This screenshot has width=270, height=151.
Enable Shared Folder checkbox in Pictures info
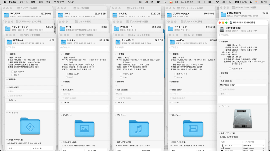67,74
